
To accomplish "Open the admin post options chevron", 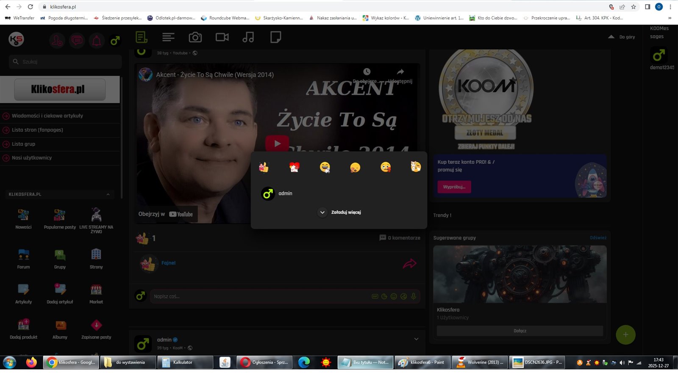I will click(416, 339).
